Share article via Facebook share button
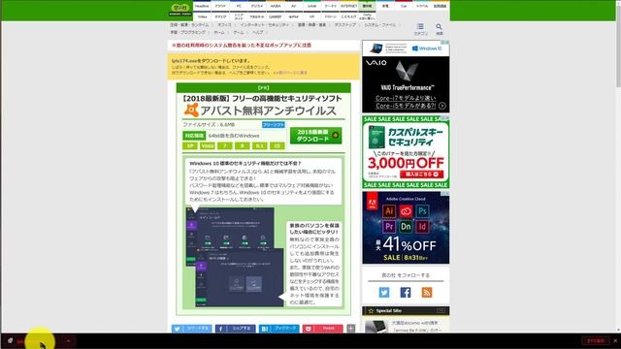Viewport: 621px width, 349px height. (x=235, y=329)
